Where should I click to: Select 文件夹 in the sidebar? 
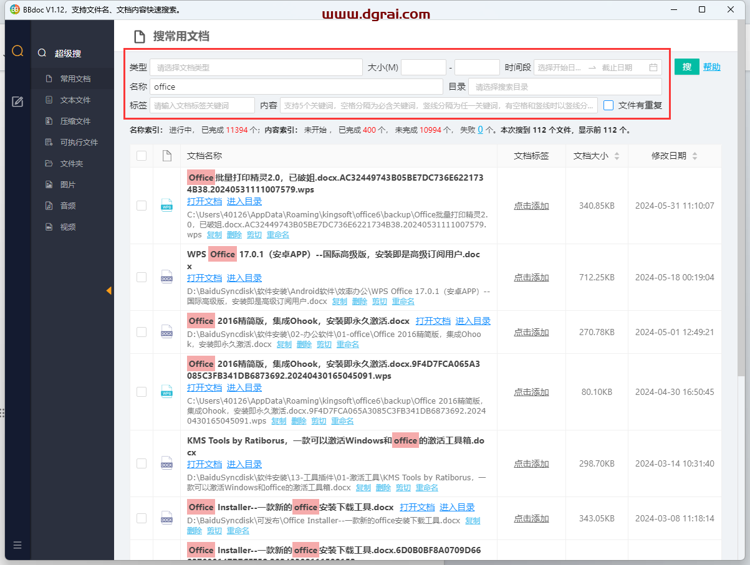click(x=72, y=164)
